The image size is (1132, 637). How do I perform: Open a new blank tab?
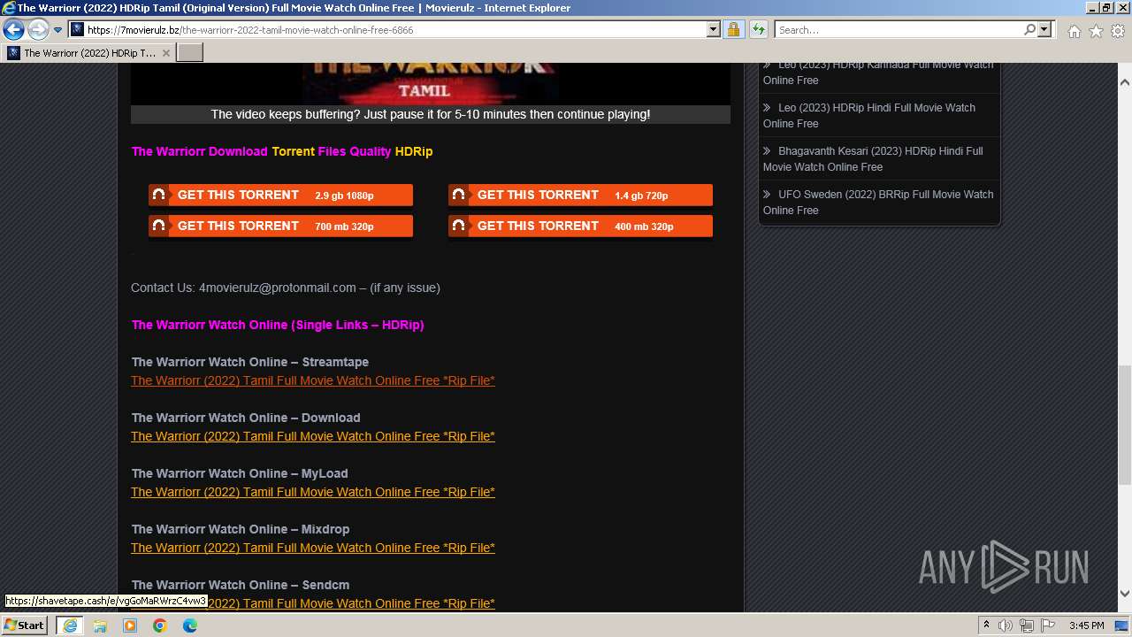tap(190, 53)
